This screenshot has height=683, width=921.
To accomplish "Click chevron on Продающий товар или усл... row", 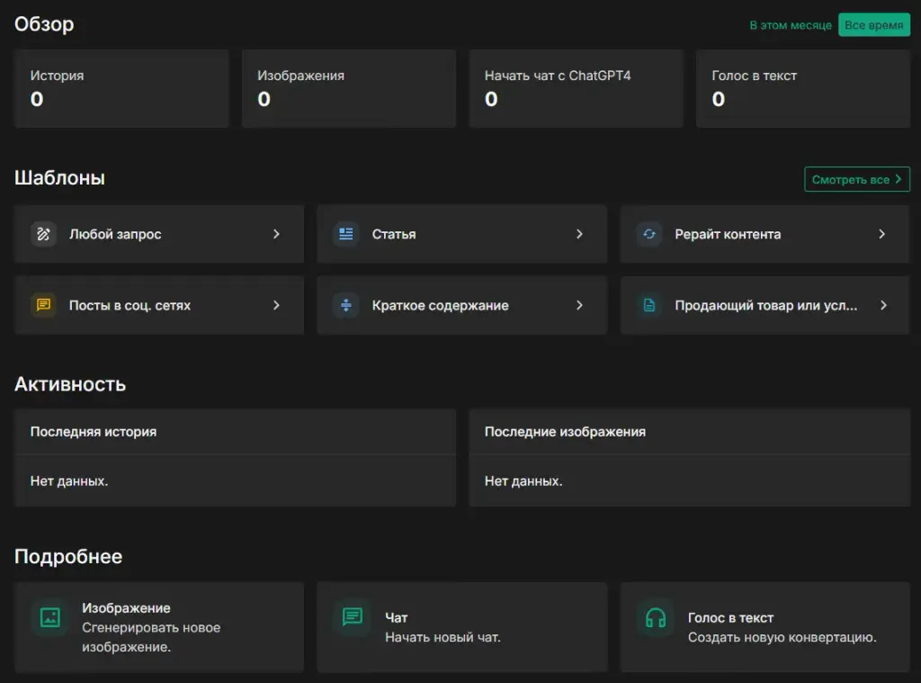I will pos(883,305).
